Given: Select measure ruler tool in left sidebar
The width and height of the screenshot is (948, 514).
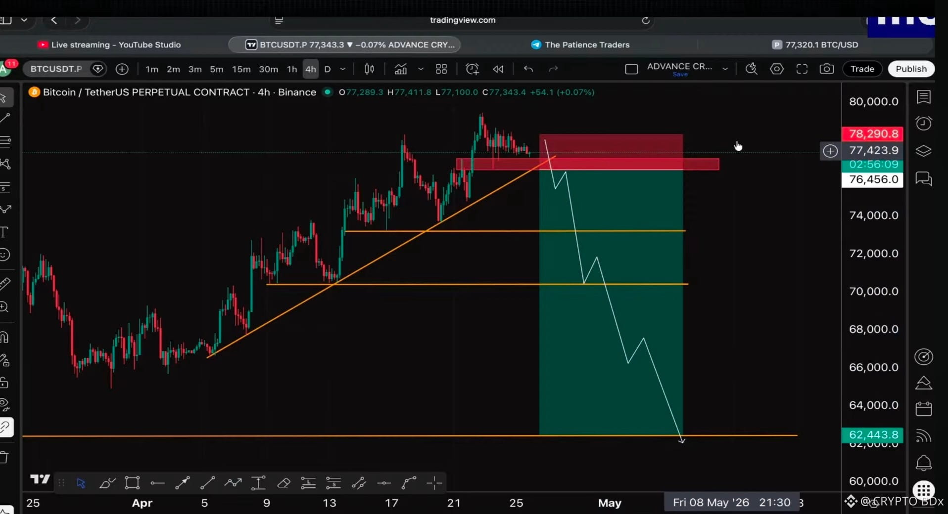Looking at the screenshot, I should point(4,284).
